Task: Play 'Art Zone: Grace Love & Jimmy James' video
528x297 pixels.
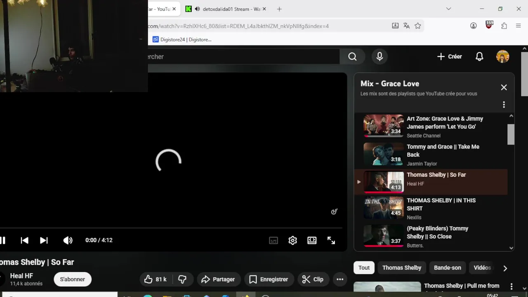Action: point(431,127)
